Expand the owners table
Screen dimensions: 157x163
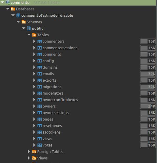click(34, 106)
